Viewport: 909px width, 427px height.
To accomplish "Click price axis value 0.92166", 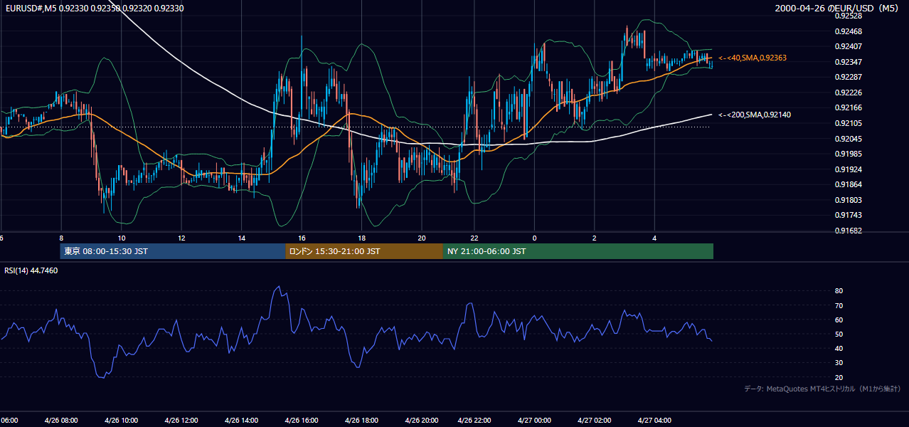I will click(849, 107).
